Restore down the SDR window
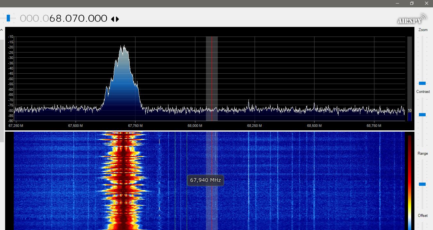 click(x=412, y=3)
